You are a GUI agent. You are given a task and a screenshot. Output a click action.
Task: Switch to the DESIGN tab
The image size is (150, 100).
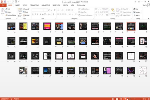(x=25, y=5)
